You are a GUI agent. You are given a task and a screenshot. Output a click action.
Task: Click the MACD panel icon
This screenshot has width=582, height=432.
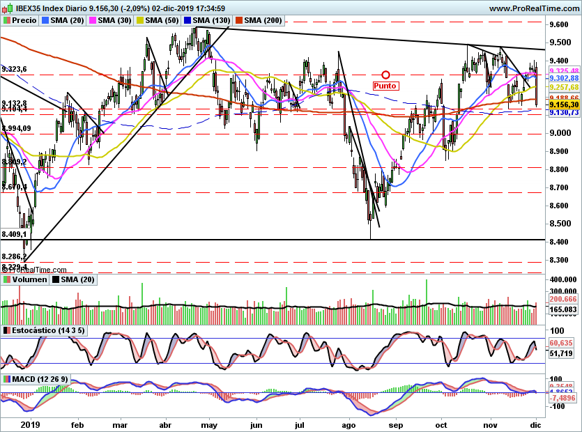click(7, 379)
